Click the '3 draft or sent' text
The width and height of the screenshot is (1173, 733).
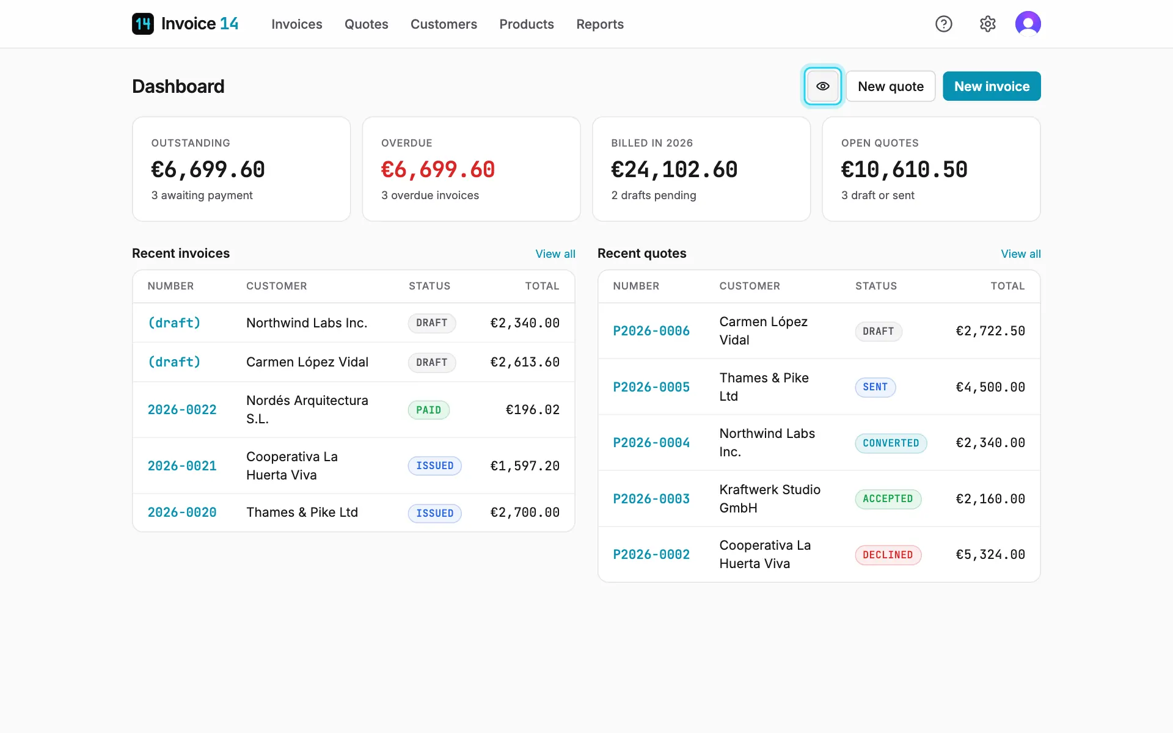pos(878,195)
